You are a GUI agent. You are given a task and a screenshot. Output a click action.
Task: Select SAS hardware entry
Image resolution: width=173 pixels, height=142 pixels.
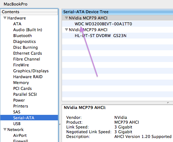pos(17,112)
